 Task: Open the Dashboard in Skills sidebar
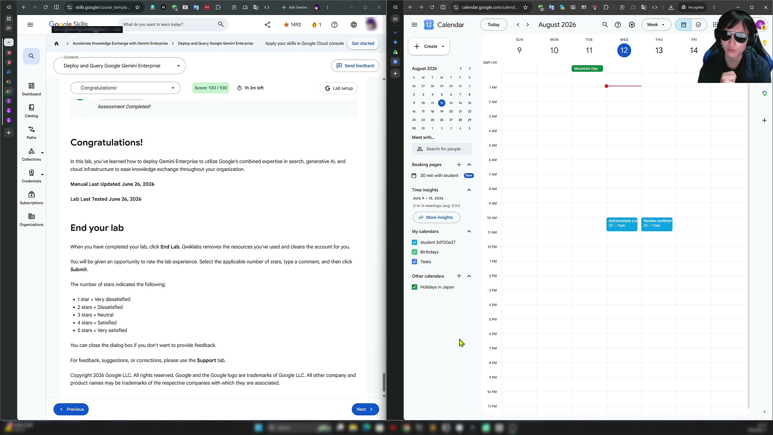pyautogui.click(x=31, y=89)
